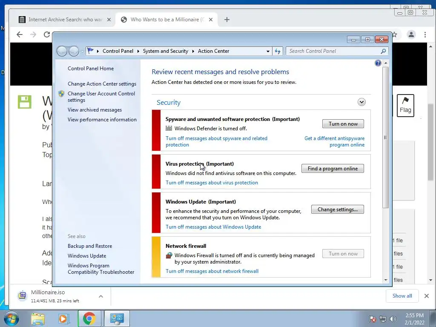Viewport: 436px width, 327px height.
Task: Click View performance information link
Action: [x=102, y=120]
